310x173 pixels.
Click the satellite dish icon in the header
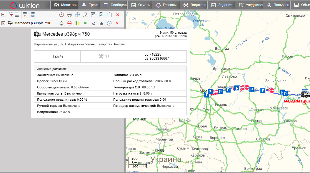tap(77, 15)
